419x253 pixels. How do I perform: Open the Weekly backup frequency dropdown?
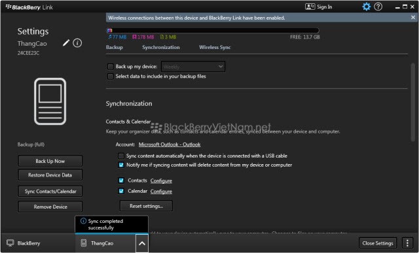click(193, 67)
